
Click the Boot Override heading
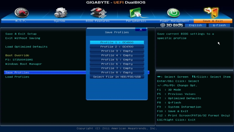coord(17,55)
